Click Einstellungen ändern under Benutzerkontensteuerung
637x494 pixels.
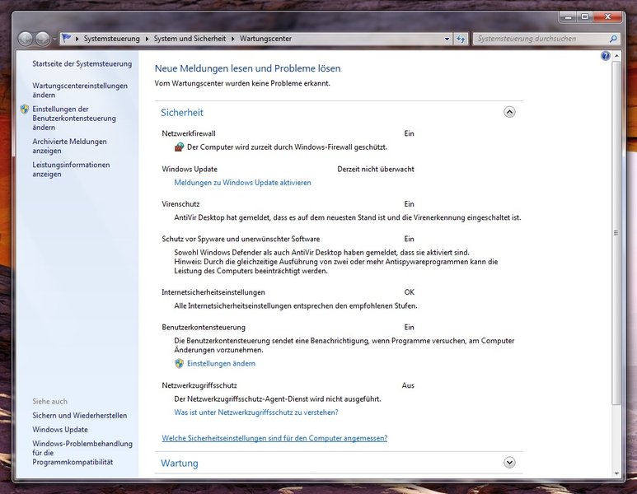[x=221, y=363]
